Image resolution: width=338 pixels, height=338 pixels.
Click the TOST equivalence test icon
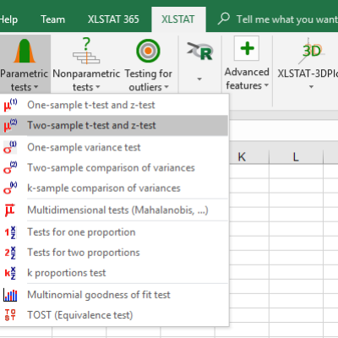tap(10, 315)
